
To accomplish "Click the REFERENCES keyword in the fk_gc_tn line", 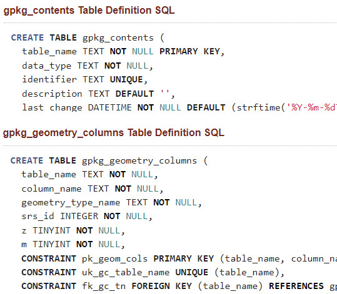I will click(296, 286).
